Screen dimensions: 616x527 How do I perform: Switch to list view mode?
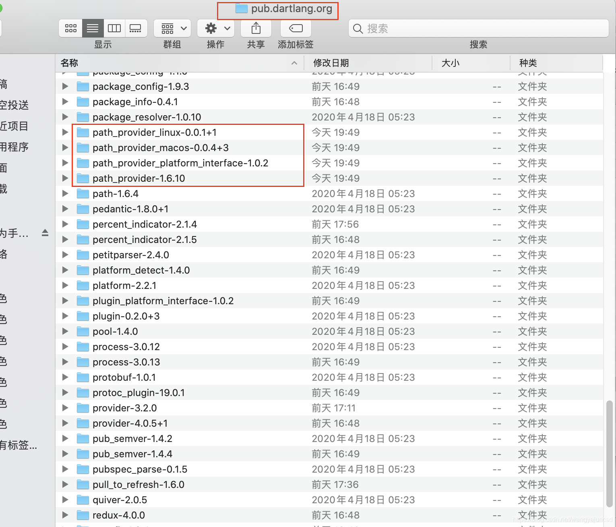pos(93,28)
